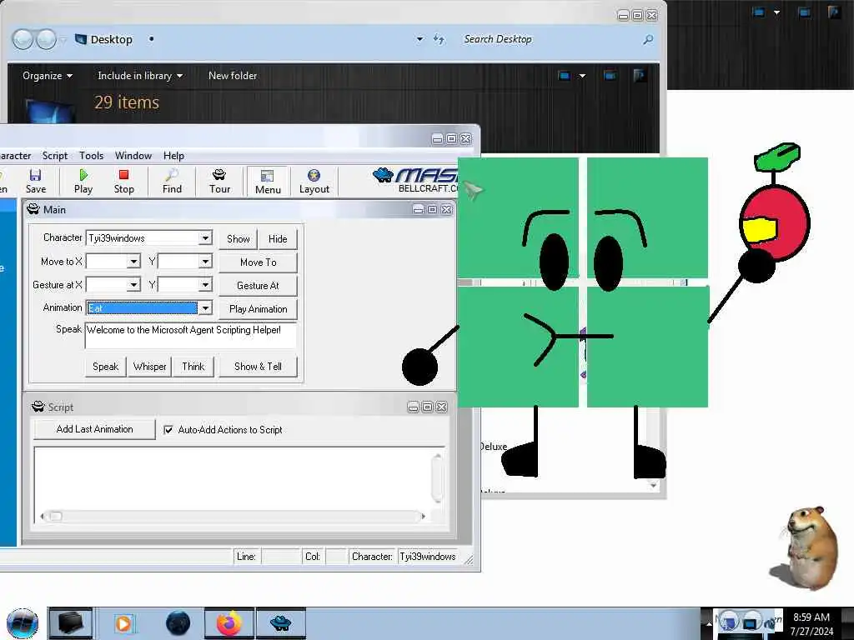The width and height of the screenshot is (854, 640).
Task: Click the Think button
Action: (x=193, y=367)
